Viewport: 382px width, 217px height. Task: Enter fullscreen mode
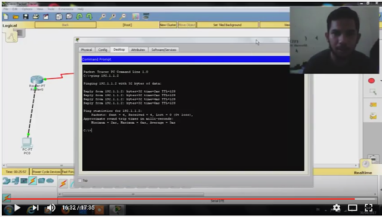[369, 208]
